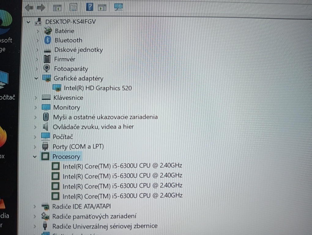Expand the Batérie category
This screenshot has height=235, width=312.
[37, 31]
